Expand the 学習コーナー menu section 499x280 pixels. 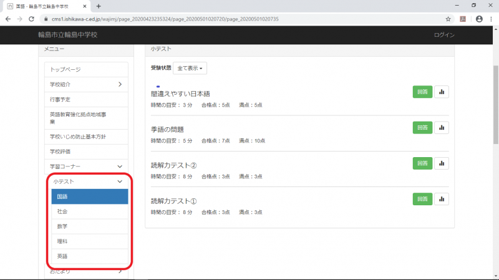tap(119, 166)
